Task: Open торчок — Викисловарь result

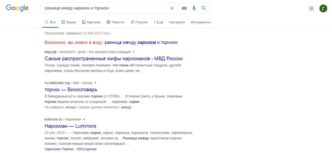Action: pos(71,90)
